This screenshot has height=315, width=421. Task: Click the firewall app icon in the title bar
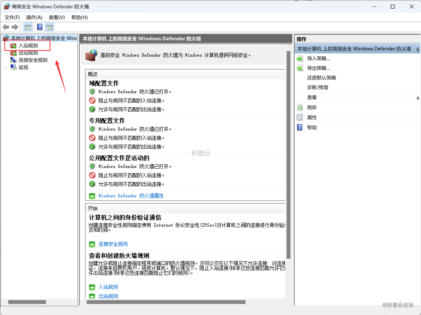[x=7, y=6]
